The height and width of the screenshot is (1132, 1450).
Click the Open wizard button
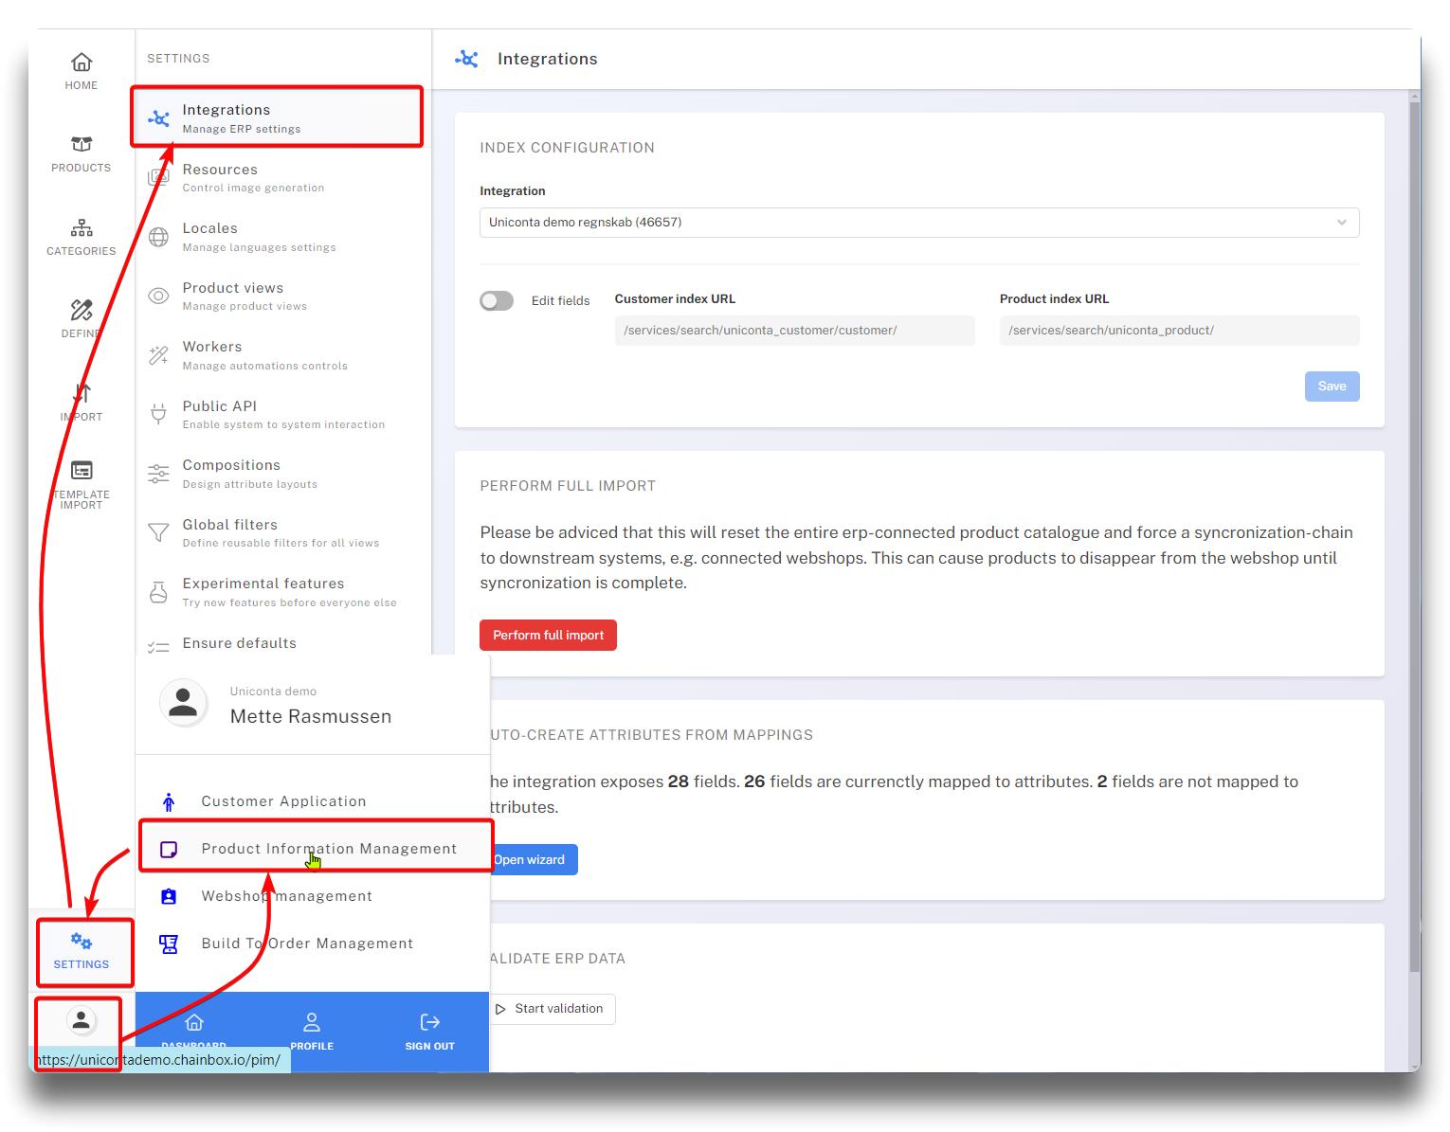pos(531,860)
